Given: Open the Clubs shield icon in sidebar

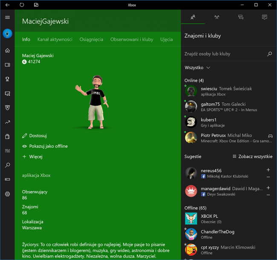Looking at the screenshot, I should [7, 108].
